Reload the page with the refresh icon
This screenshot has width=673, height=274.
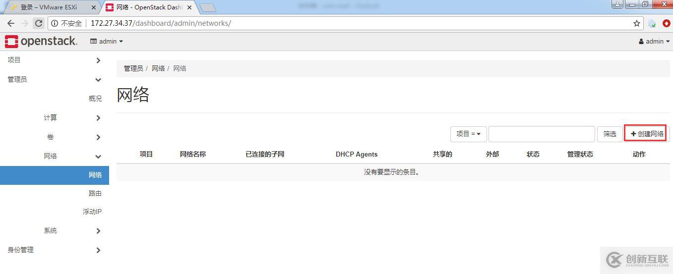[39, 23]
